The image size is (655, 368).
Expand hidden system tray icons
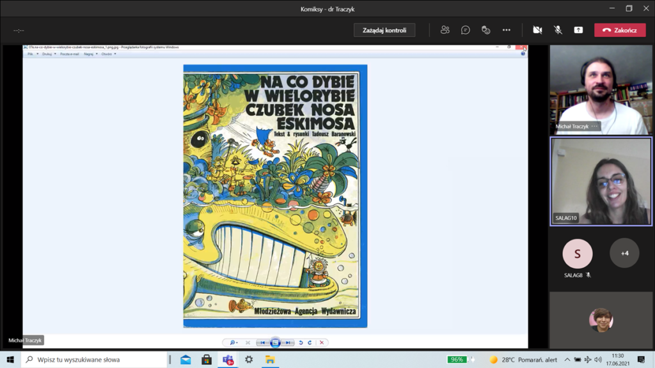tap(567, 359)
